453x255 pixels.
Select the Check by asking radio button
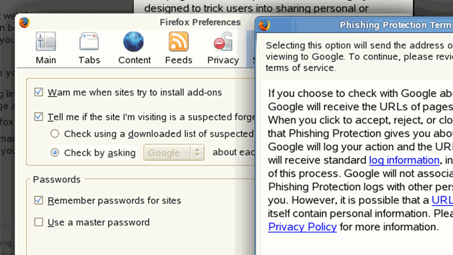pyautogui.click(x=55, y=153)
